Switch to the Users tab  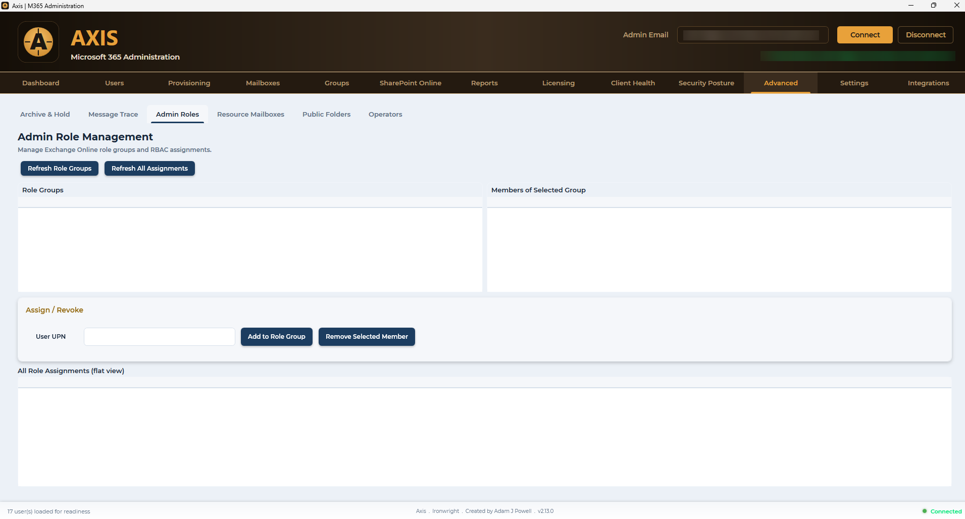click(x=115, y=83)
